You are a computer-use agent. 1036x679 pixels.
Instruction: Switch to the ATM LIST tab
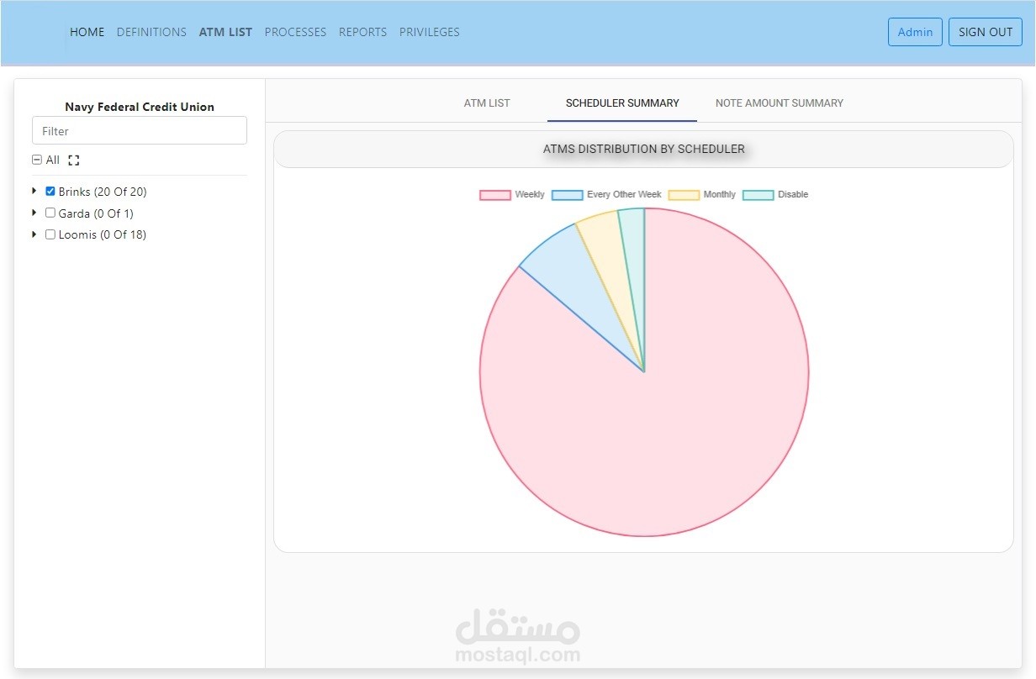pyautogui.click(x=487, y=103)
